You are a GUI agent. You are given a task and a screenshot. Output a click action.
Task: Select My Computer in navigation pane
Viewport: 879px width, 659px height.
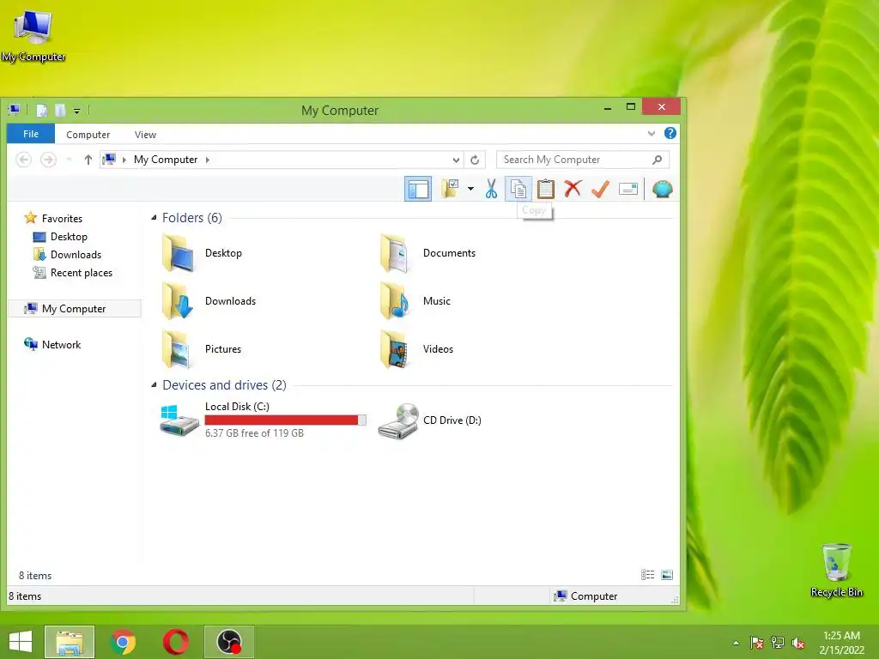coord(74,309)
